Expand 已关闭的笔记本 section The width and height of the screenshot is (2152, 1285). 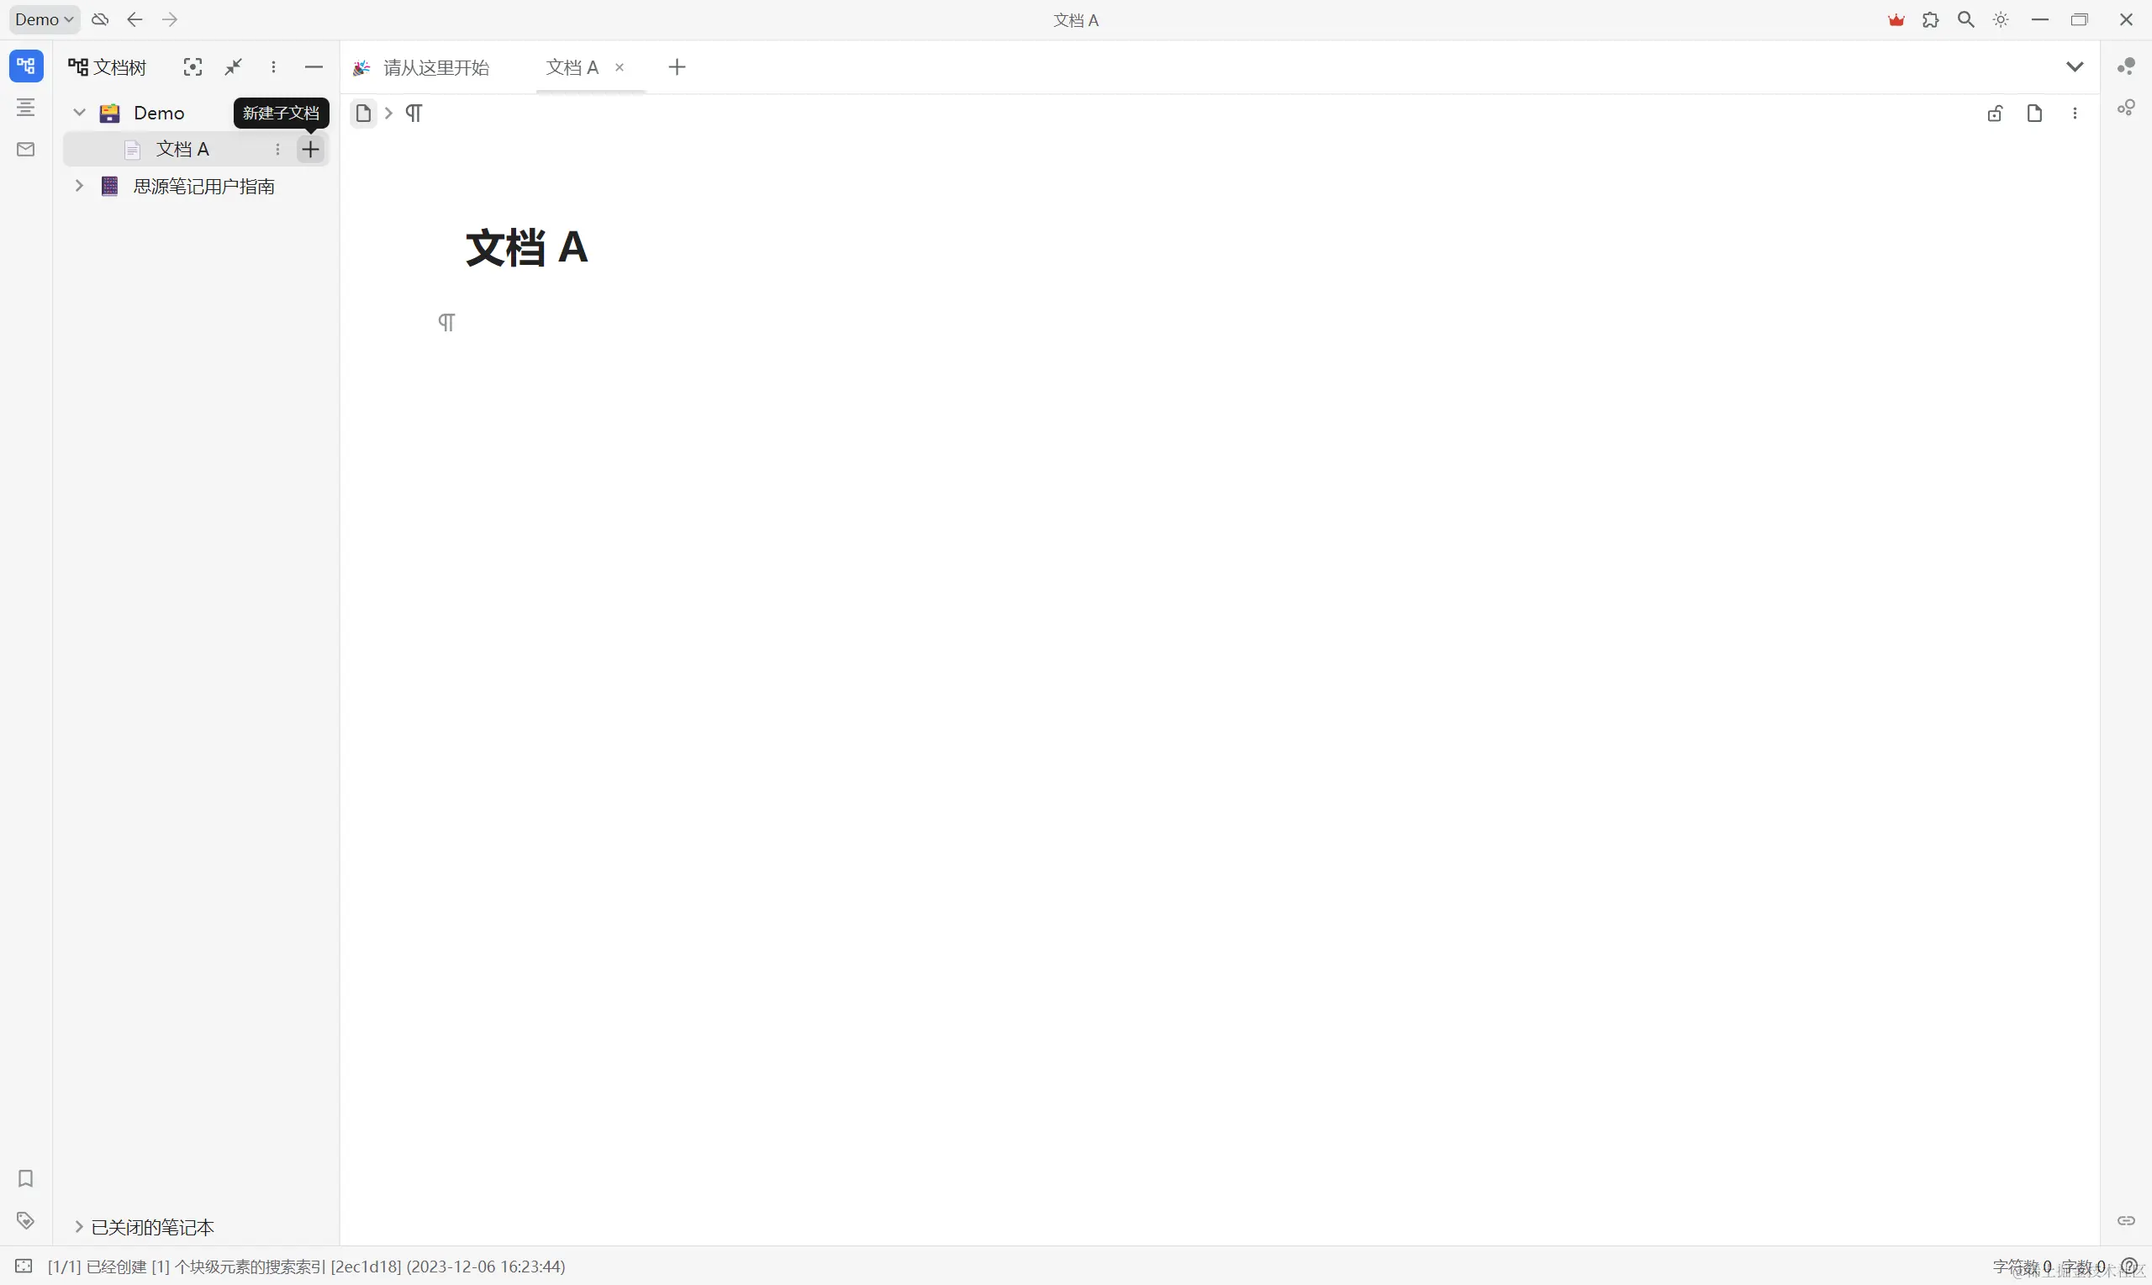[79, 1227]
